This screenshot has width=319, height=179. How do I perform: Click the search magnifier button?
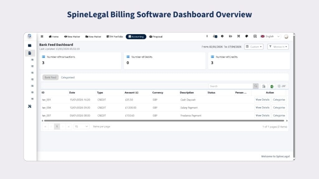click(x=256, y=86)
